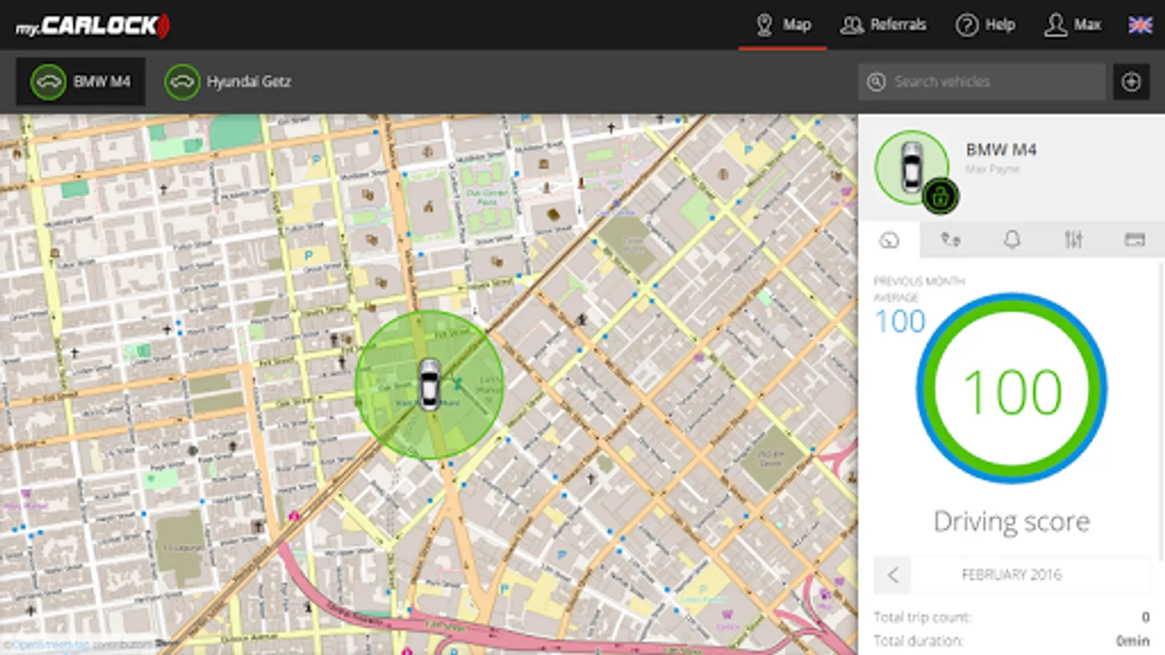The height and width of the screenshot is (655, 1165).
Task: Click the previous month average value 100
Action: click(900, 322)
